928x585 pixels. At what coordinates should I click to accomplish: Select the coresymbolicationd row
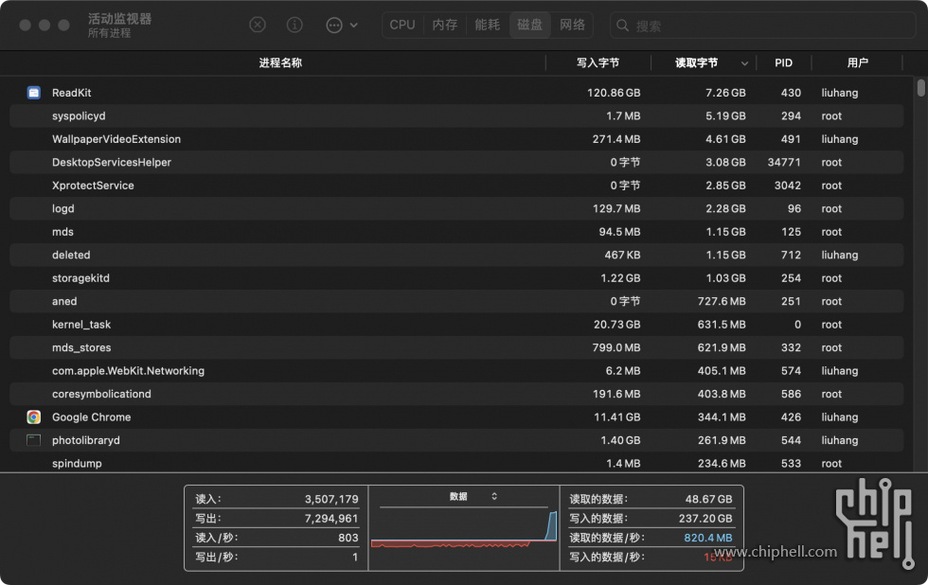coord(456,394)
